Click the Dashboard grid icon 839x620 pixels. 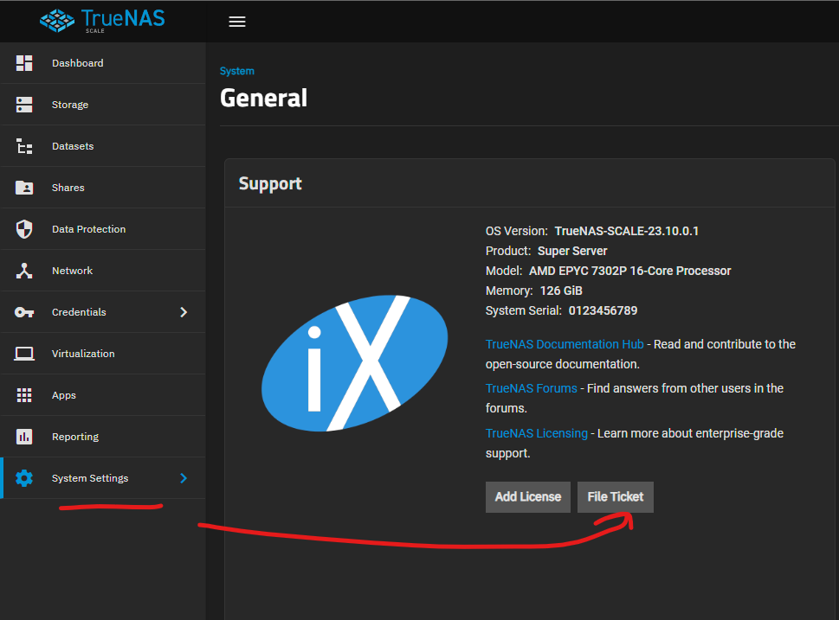click(24, 63)
